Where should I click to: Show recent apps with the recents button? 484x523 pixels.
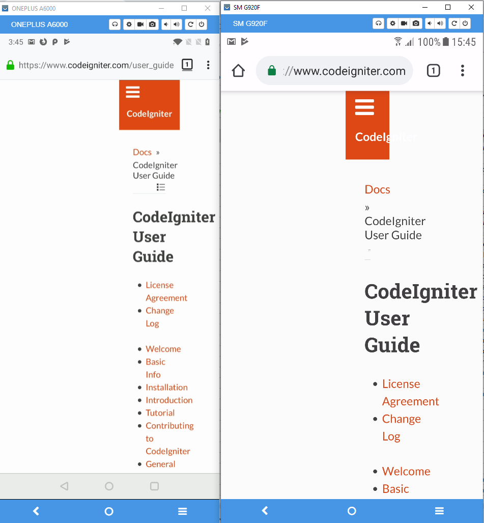(x=154, y=486)
